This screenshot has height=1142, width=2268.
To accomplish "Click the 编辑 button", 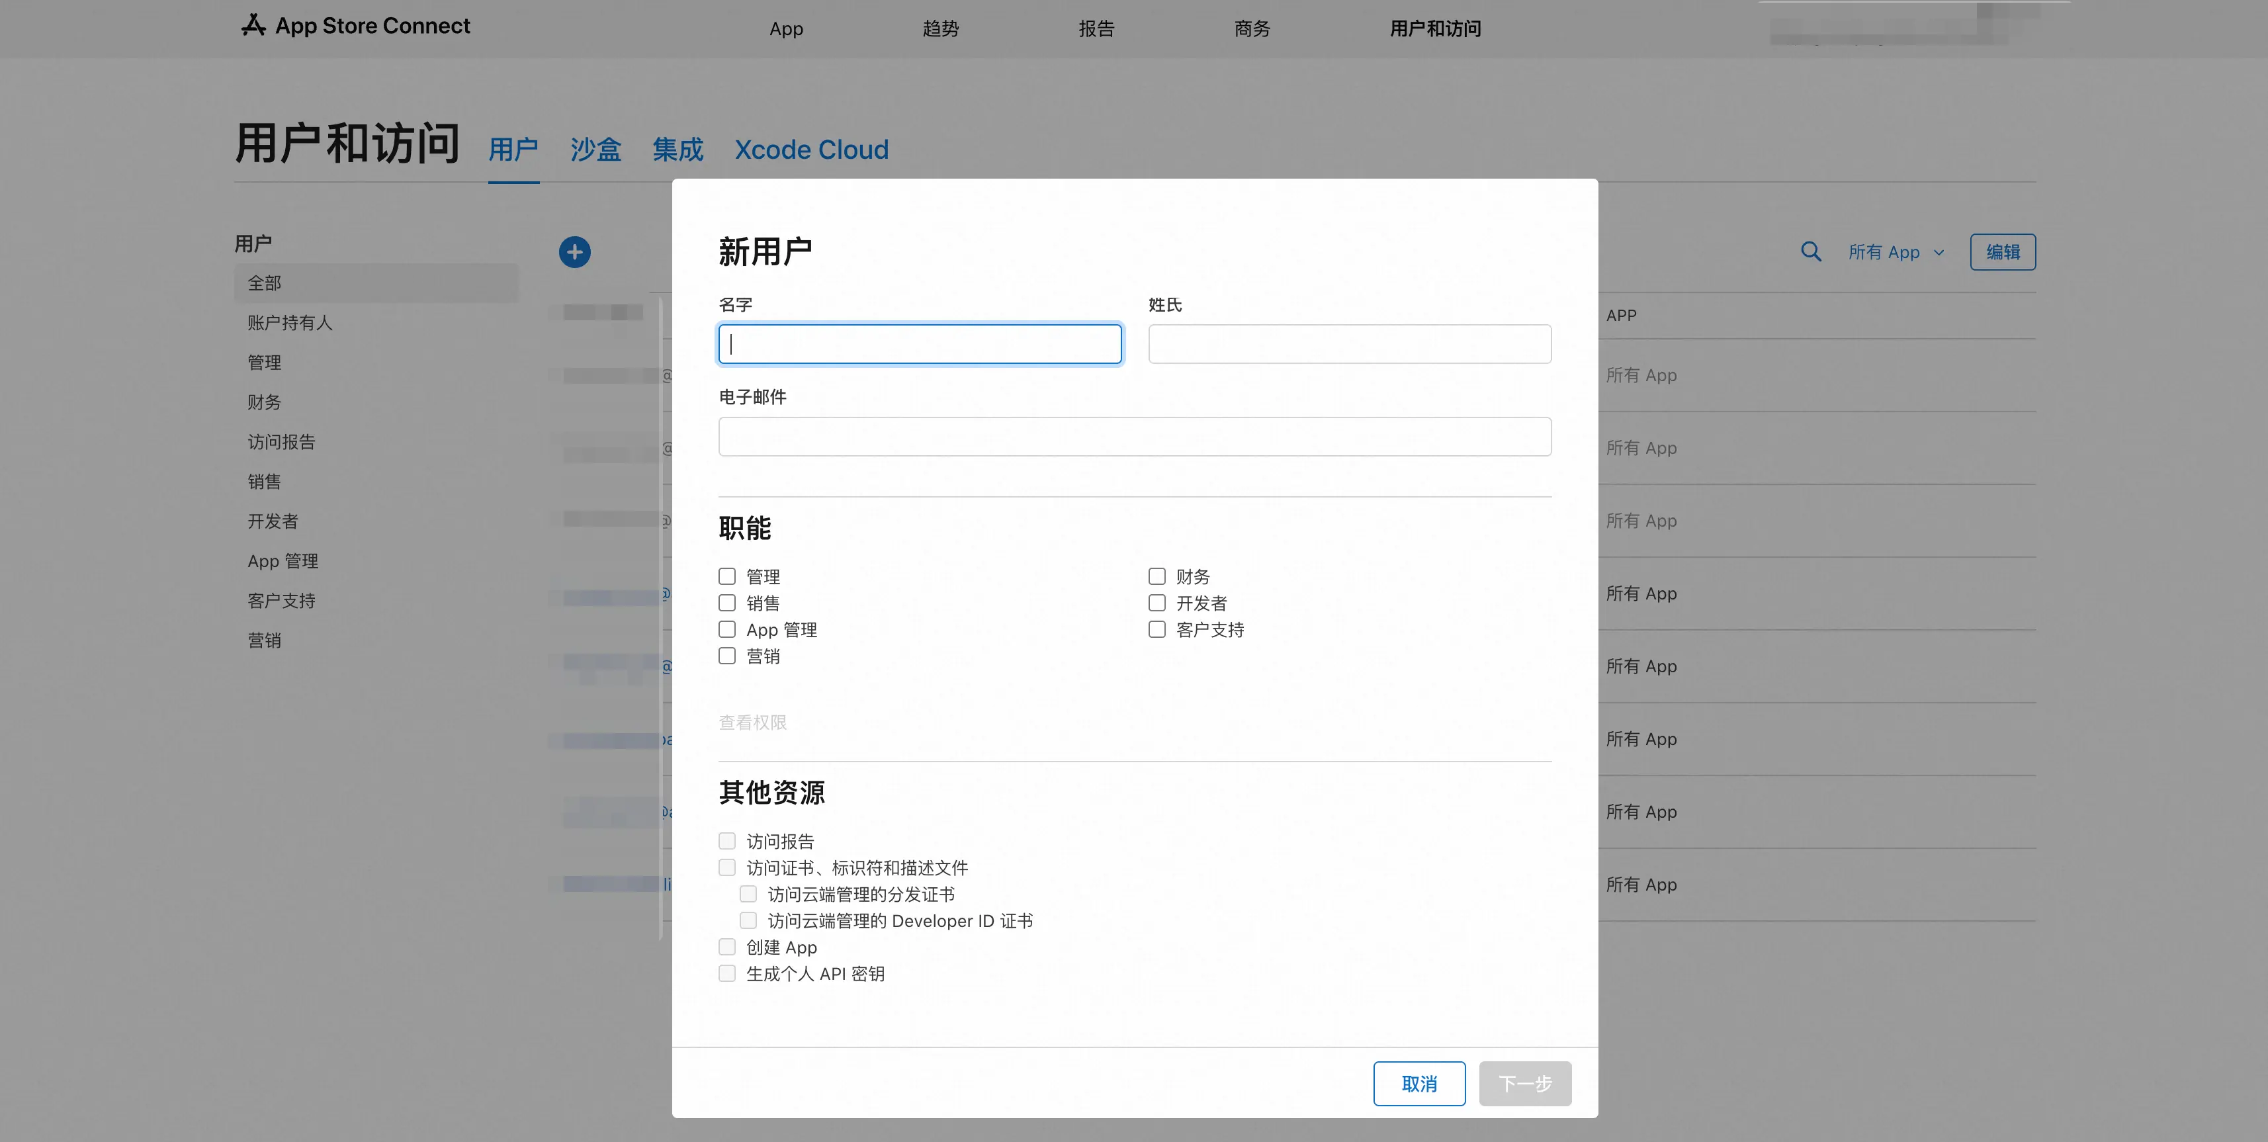I will click(x=2003, y=252).
